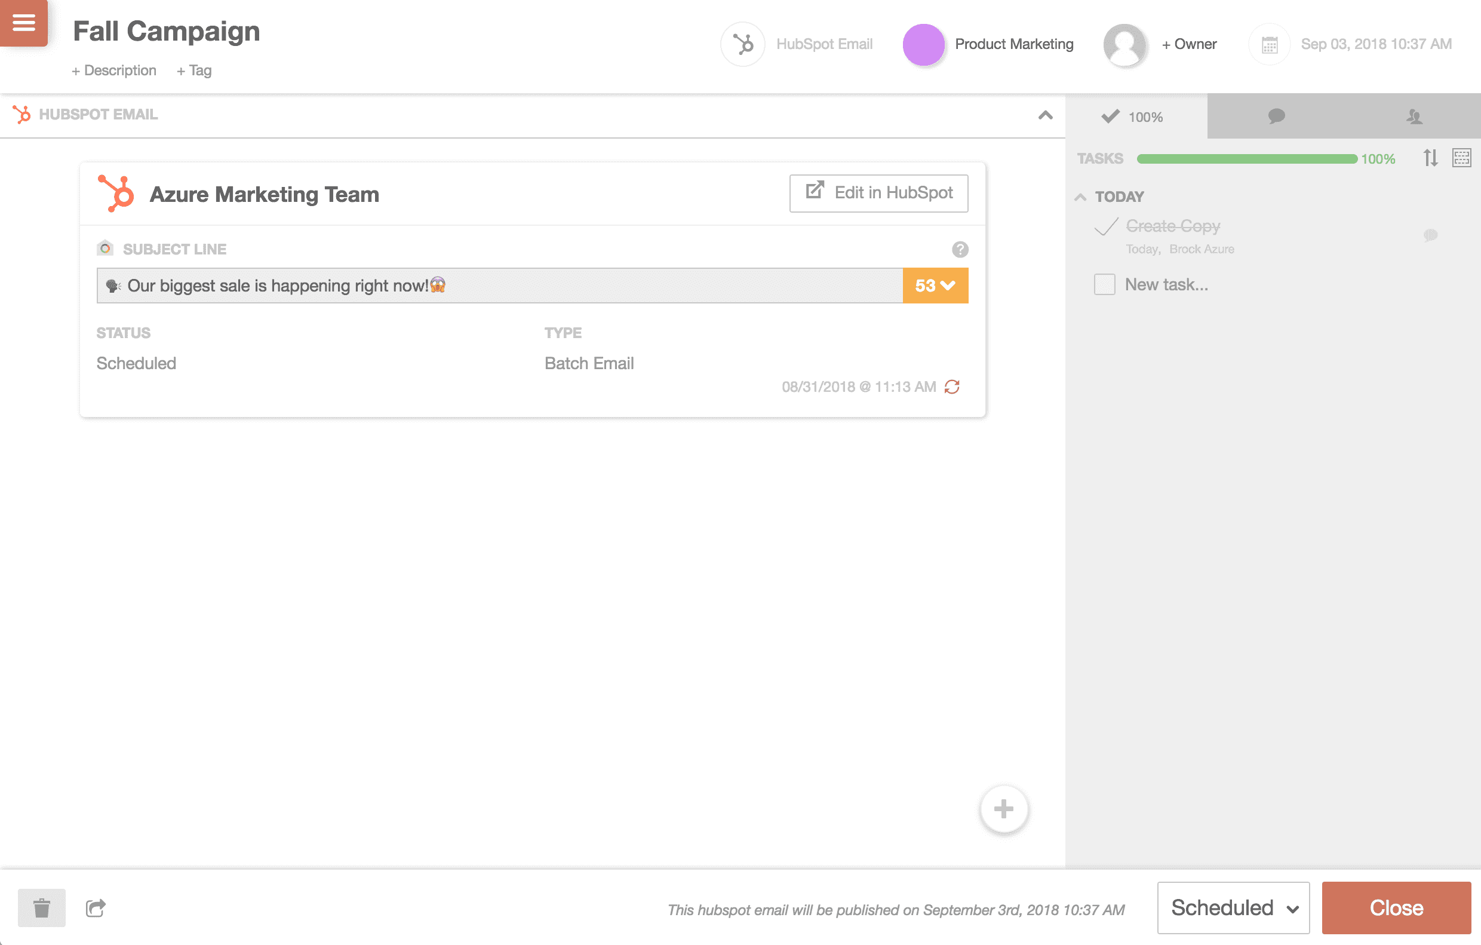Open comment bubble on Create Copy task
Screen dimensions: 1481x945
[x=1430, y=234]
